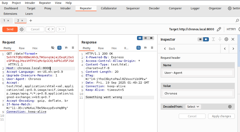Collapse all Inspector sections
Viewport: 240px width, 132px height.
pos(220,39)
